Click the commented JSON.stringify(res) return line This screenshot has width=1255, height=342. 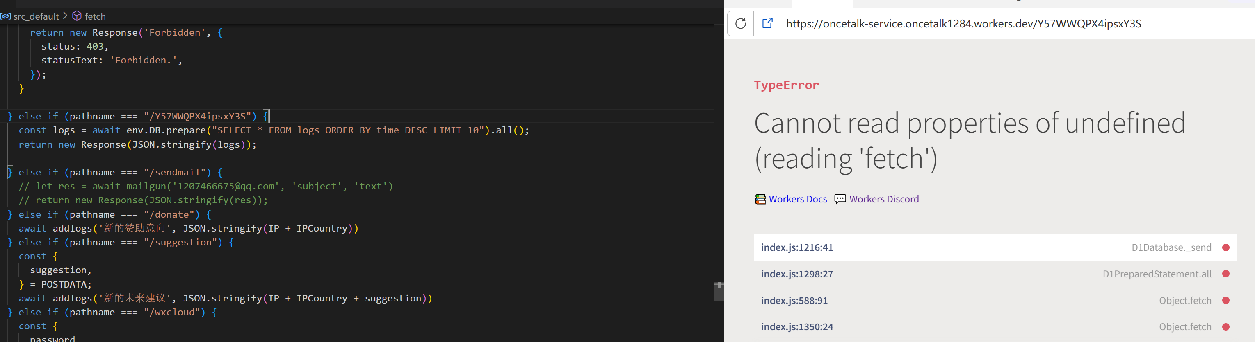(143, 200)
